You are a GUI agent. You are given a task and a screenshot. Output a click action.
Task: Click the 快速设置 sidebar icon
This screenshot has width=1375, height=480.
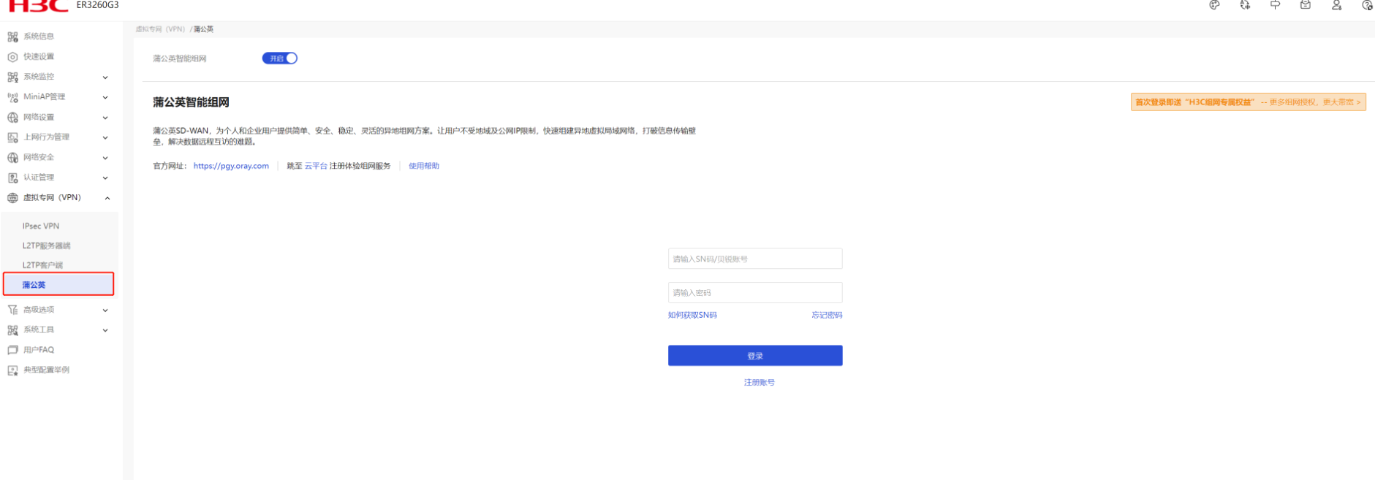(x=12, y=57)
